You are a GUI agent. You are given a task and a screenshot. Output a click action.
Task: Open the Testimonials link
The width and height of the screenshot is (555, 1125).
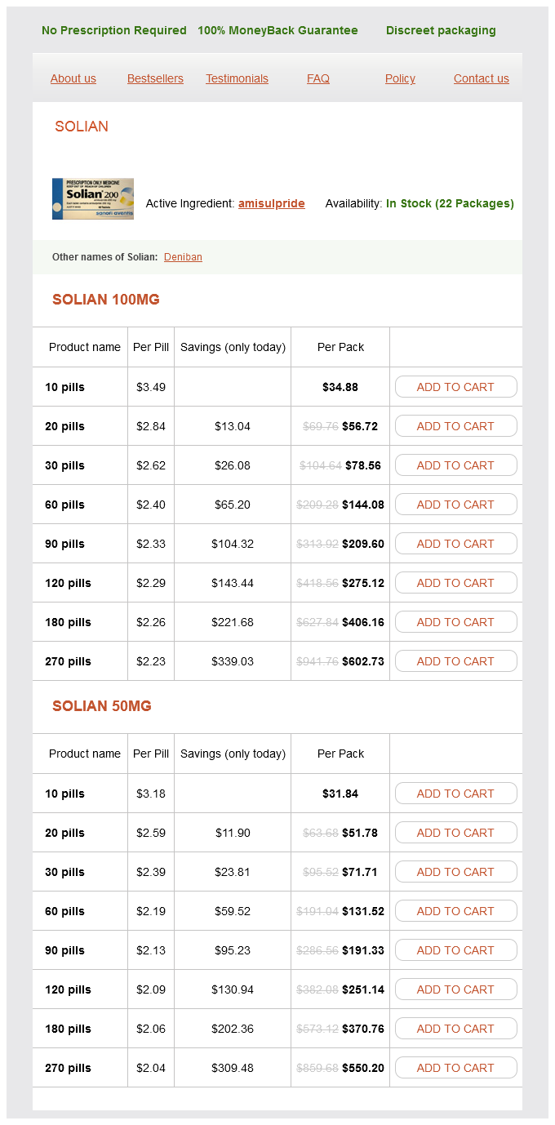point(237,78)
